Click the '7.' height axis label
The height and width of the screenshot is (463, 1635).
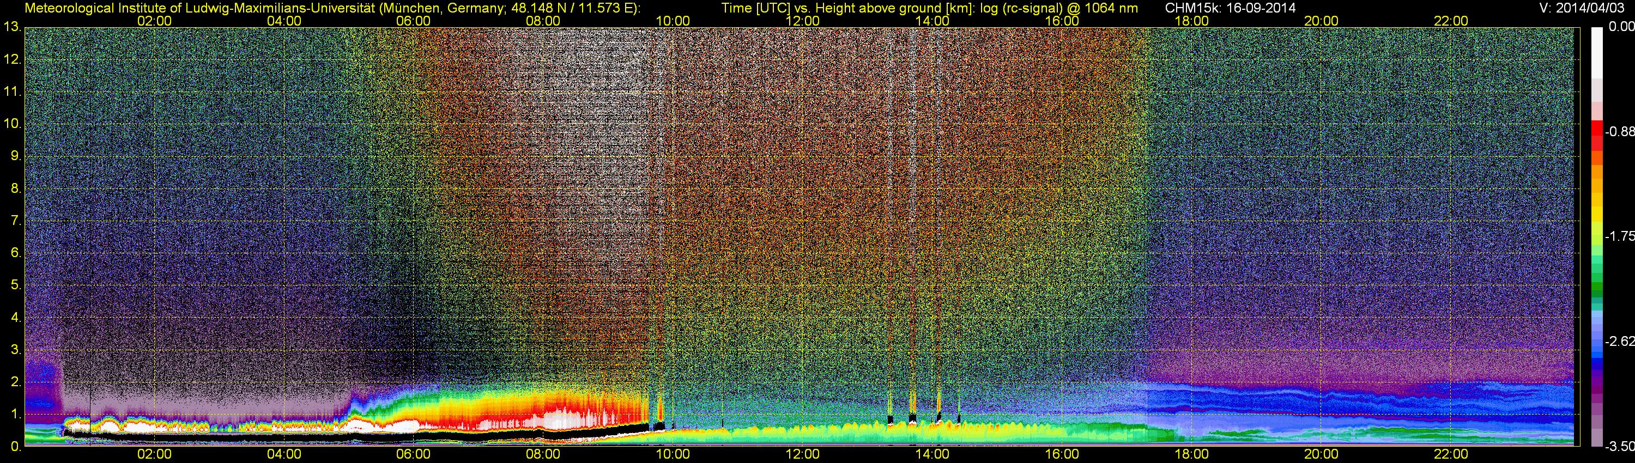coord(15,221)
